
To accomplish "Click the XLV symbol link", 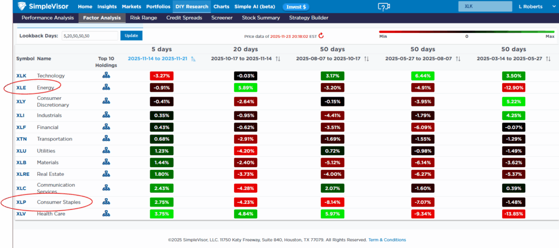I will 21,214.
